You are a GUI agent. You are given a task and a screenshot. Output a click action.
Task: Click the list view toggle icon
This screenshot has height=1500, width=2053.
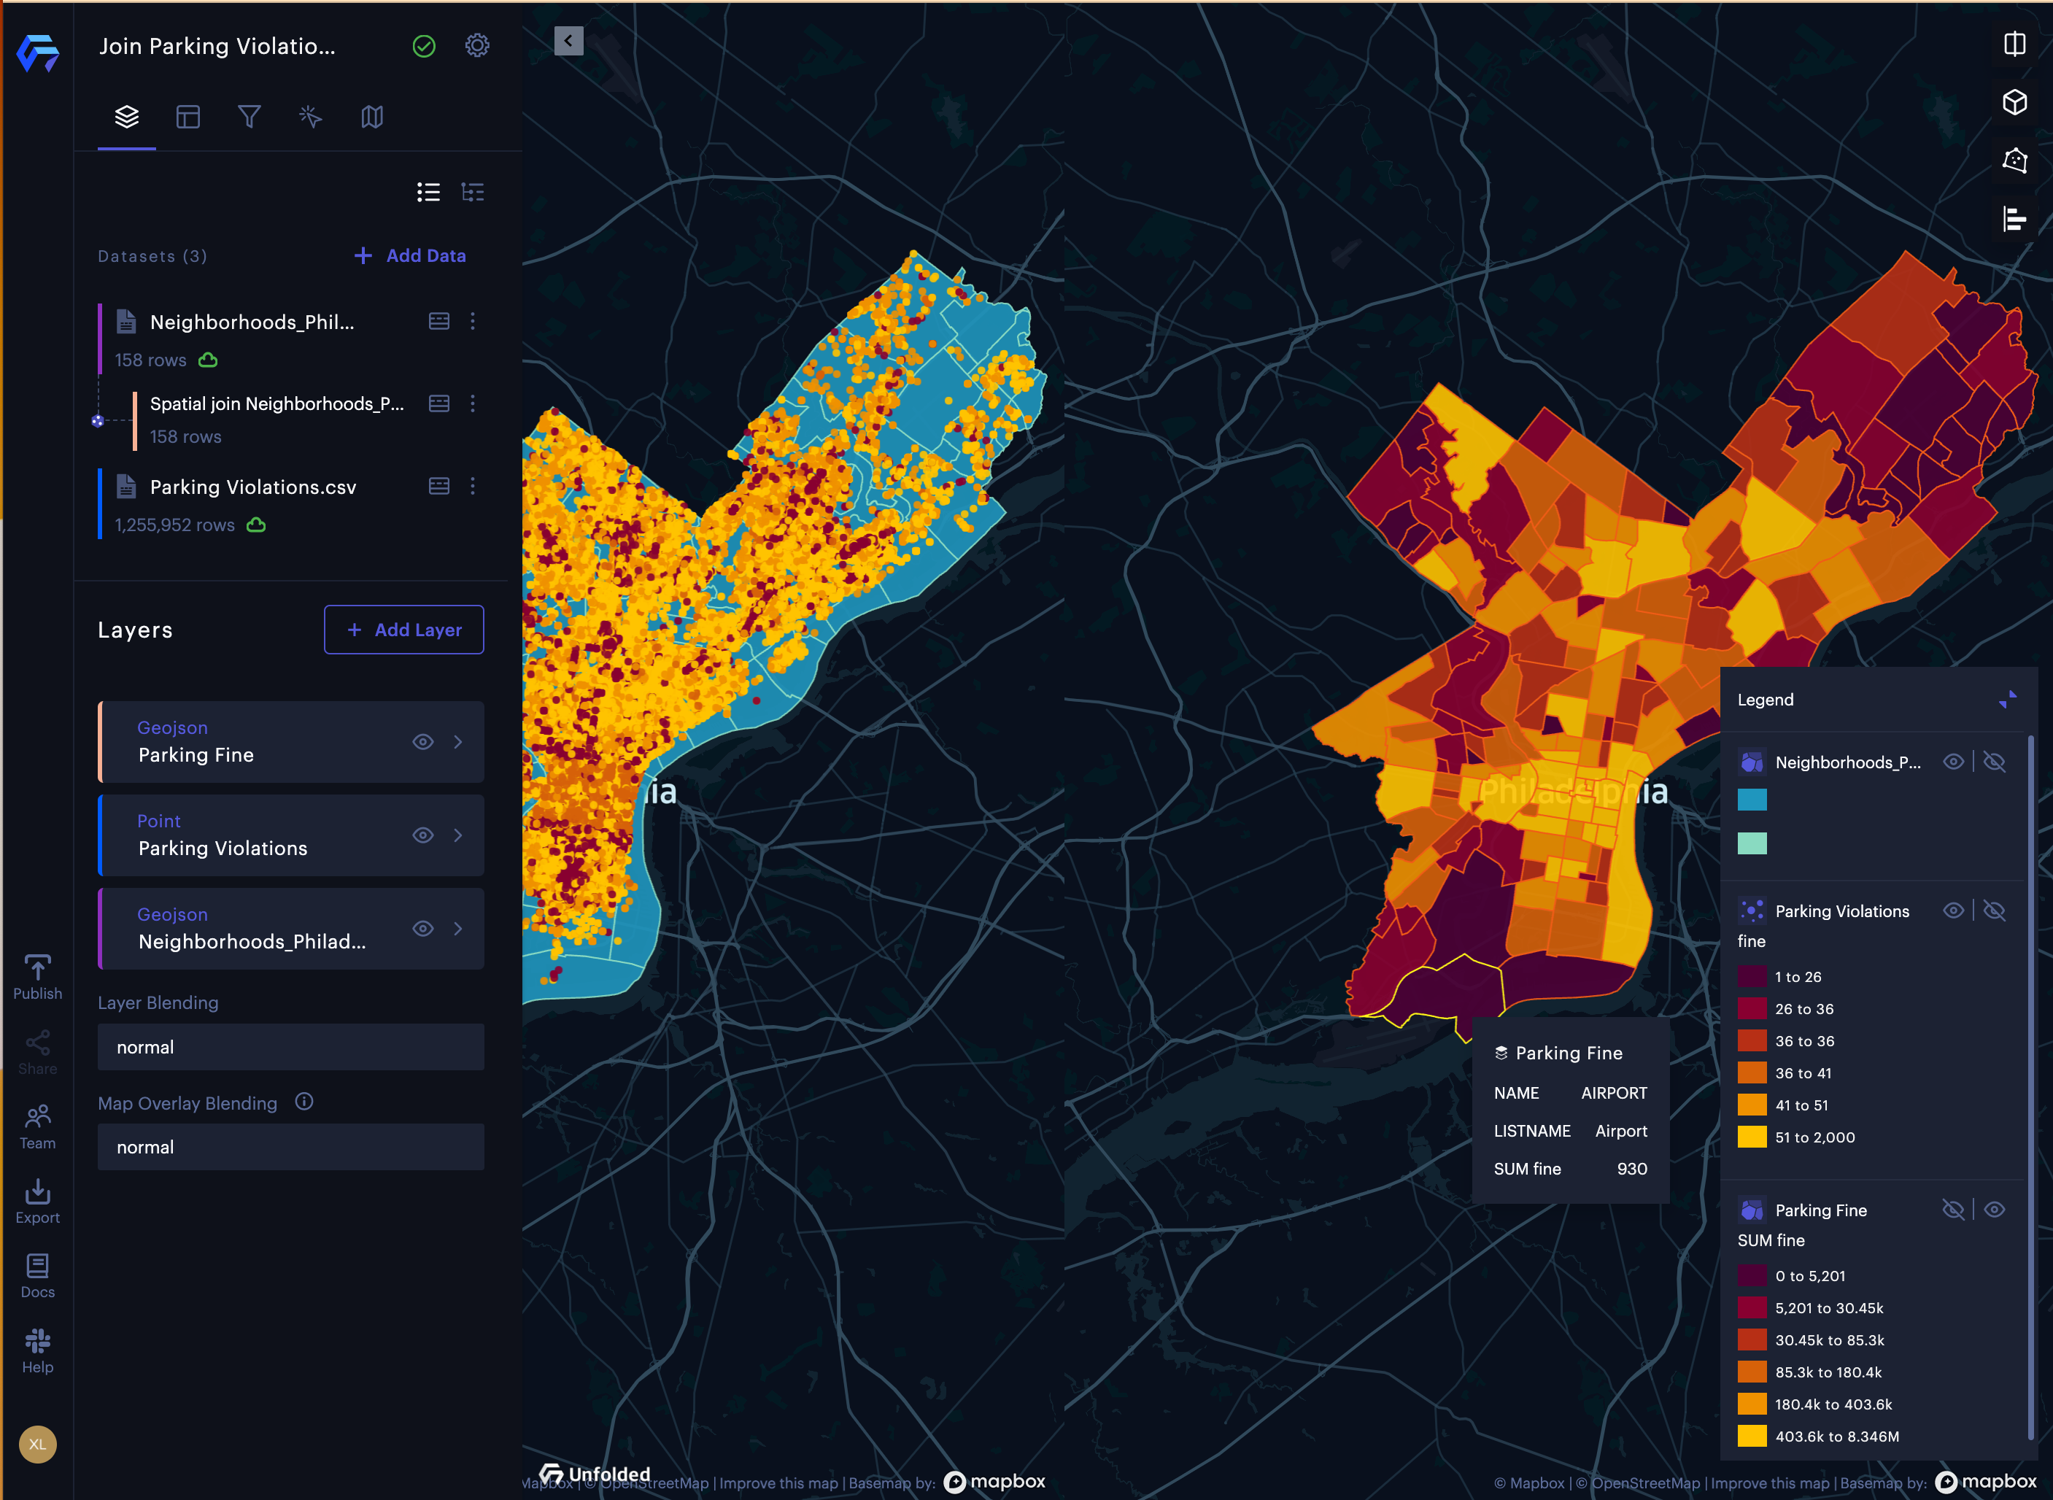[x=429, y=191]
